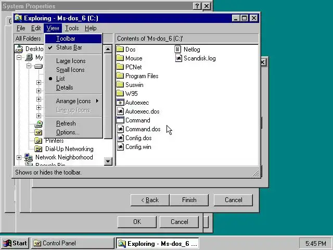Collapse the C: drive tree node
Screen dimensions: 333x250
coord(29,66)
